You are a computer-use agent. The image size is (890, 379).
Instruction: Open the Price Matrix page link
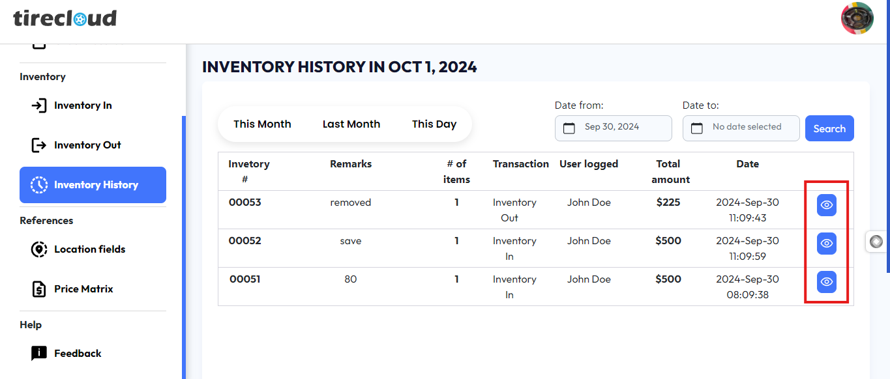83,289
